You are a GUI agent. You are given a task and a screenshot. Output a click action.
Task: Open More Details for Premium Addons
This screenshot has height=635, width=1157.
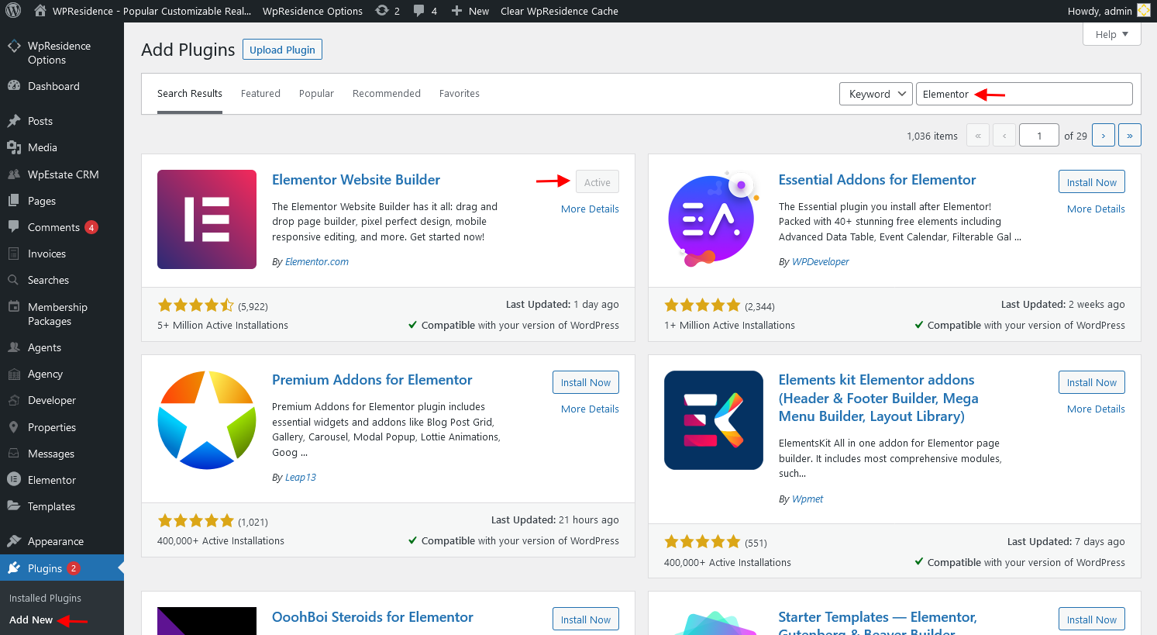tap(590, 409)
